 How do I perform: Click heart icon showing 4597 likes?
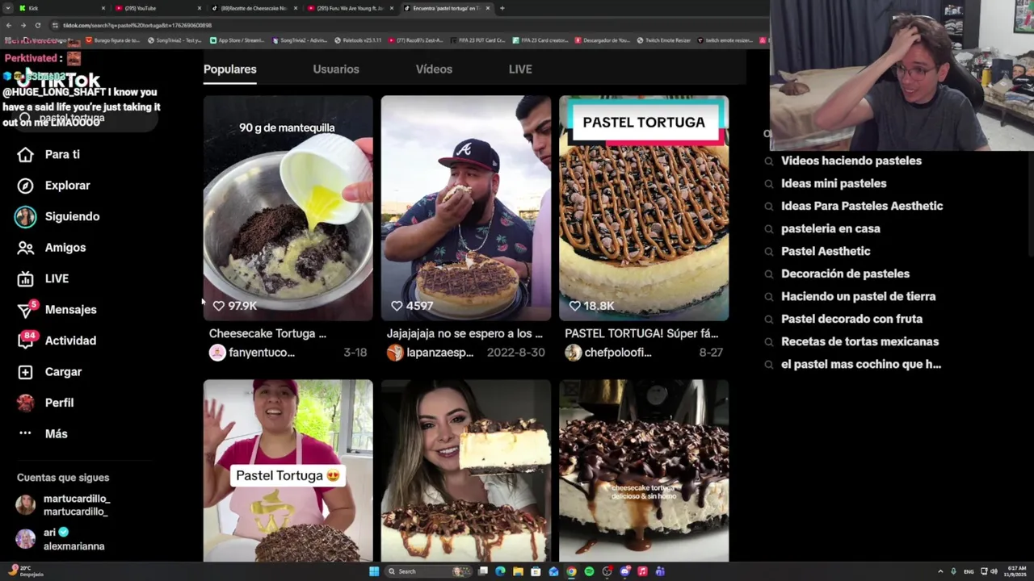pos(397,306)
